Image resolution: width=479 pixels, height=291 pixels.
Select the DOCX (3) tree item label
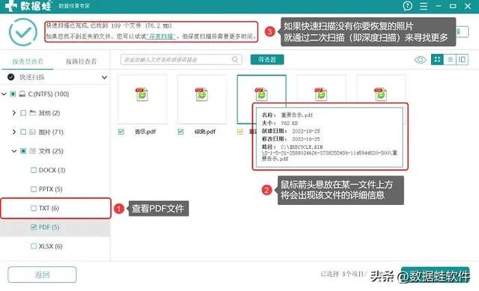point(52,170)
